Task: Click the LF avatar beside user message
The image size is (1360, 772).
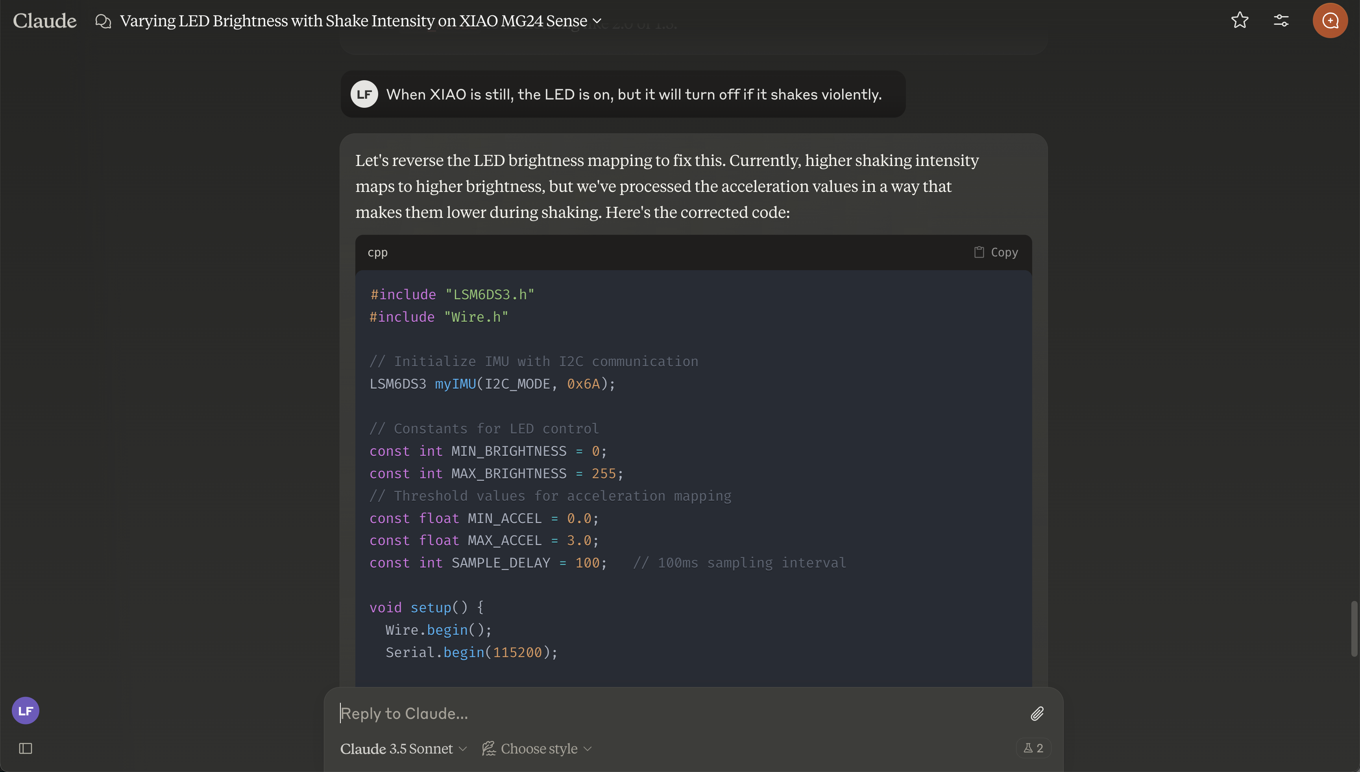Action: 364,94
